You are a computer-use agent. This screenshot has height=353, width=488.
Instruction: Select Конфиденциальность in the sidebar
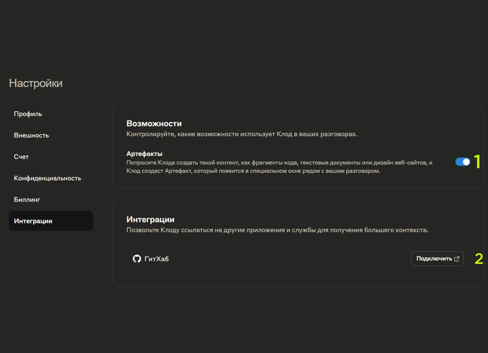pyautogui.click(x=48, y=178)
